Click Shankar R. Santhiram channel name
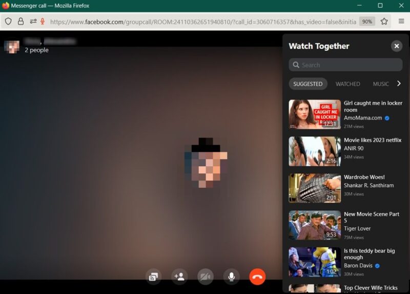Screen dimensions: 410x294 pyautogui.click(x=368, y=185)
